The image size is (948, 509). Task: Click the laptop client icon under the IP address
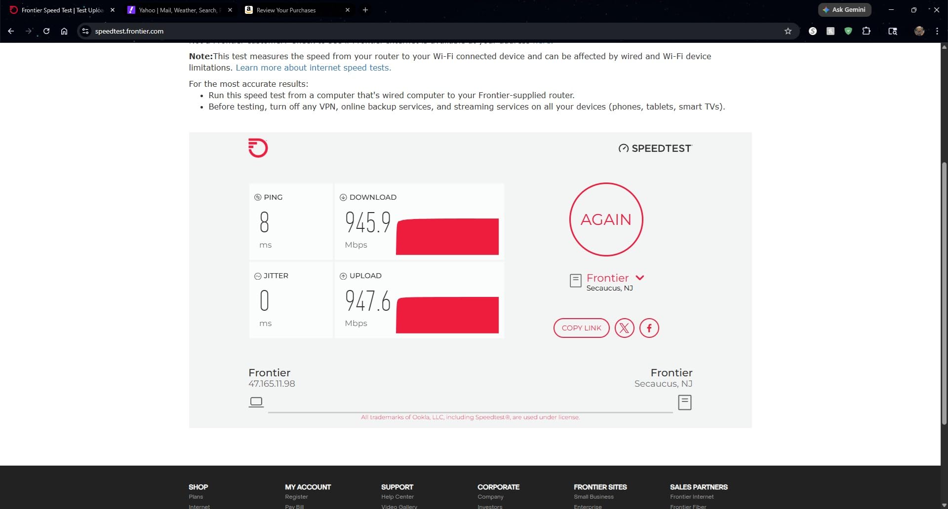tap(256, 402)
